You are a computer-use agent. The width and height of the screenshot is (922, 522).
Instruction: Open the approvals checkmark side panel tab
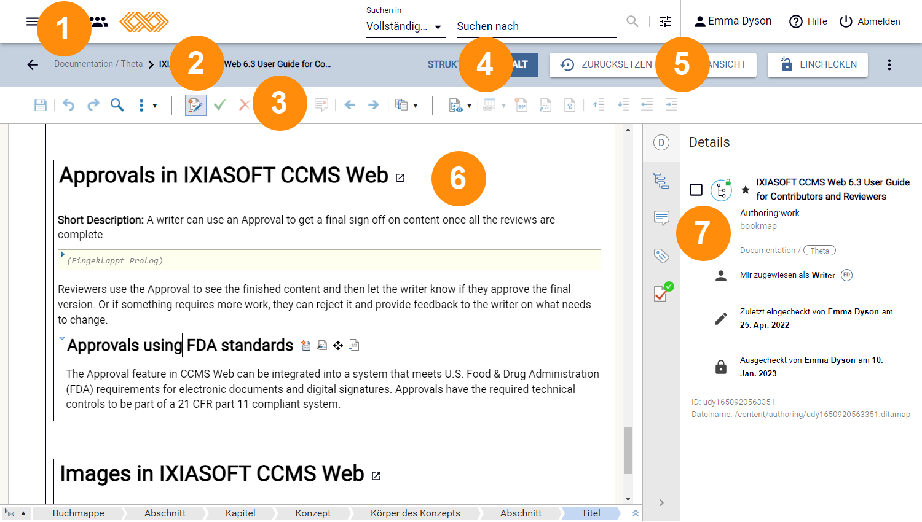click(x=663, y=292)
